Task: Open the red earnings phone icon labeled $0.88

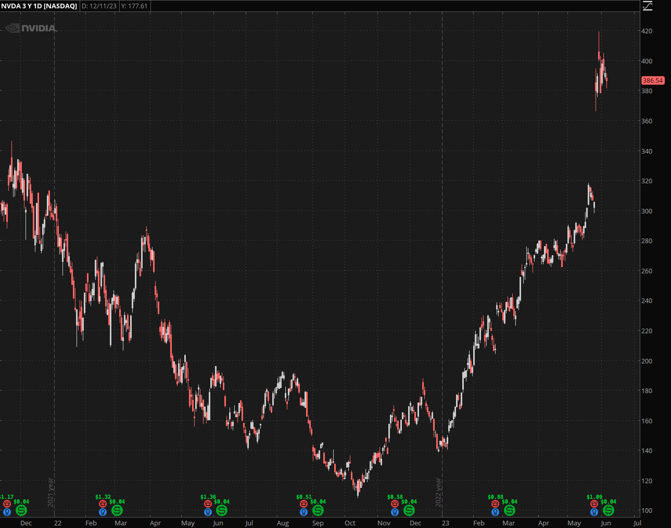Action: pyautogui.click(x=495, y=504)
